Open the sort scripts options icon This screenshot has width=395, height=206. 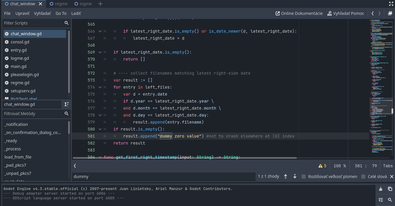click(x=67, y=104)
